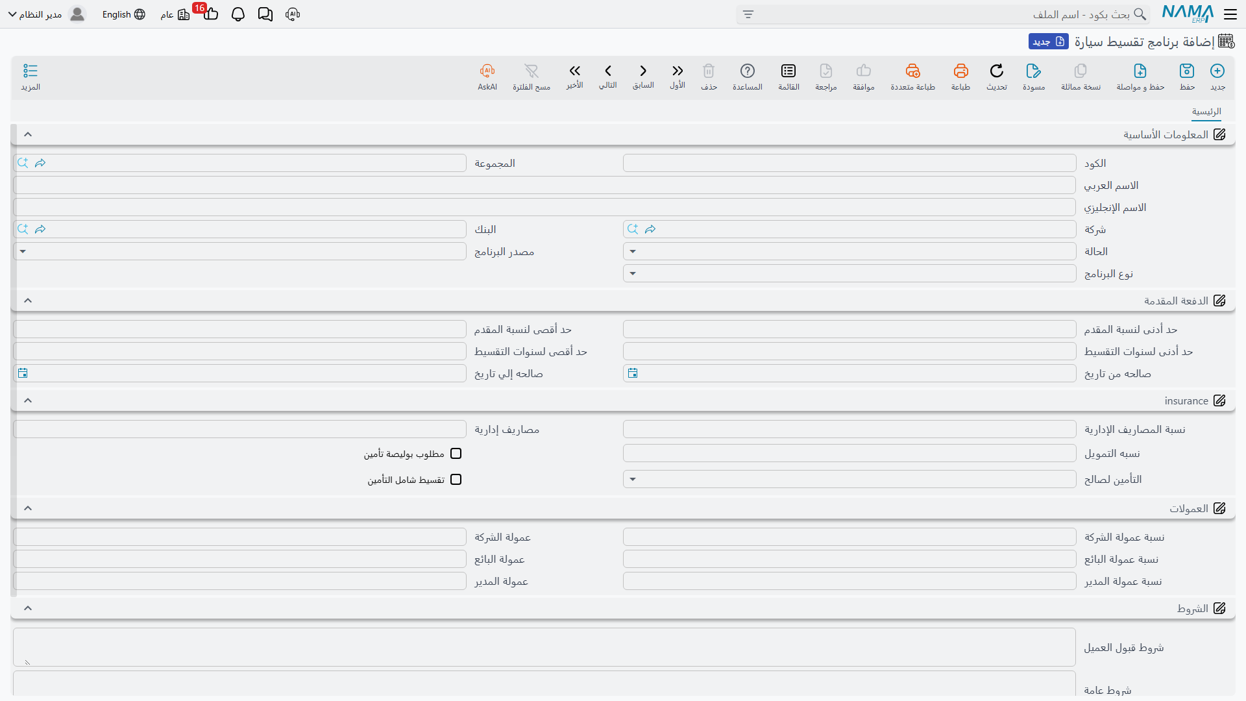Image resolution: width=1246 pixels, height=701 pixels.
Task: Click the حفظ و مواصله (Save and continue) icon
Action: point(1140,71)
